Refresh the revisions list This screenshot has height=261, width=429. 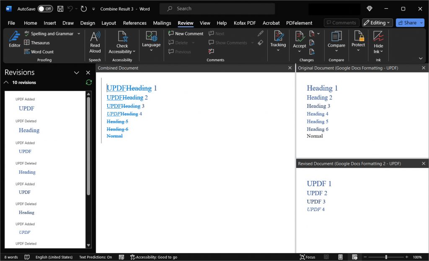(88, 82)
